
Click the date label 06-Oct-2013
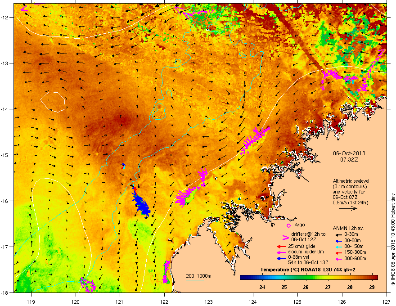349,153
